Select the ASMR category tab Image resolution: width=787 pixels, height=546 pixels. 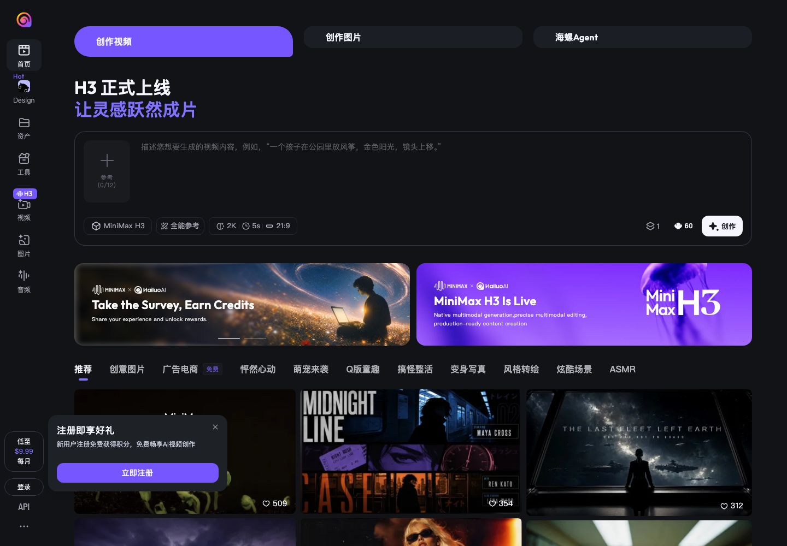[x=622, y=370]
